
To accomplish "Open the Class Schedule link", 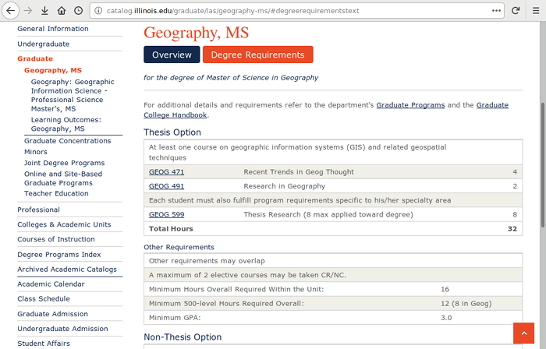I will 44,298.
